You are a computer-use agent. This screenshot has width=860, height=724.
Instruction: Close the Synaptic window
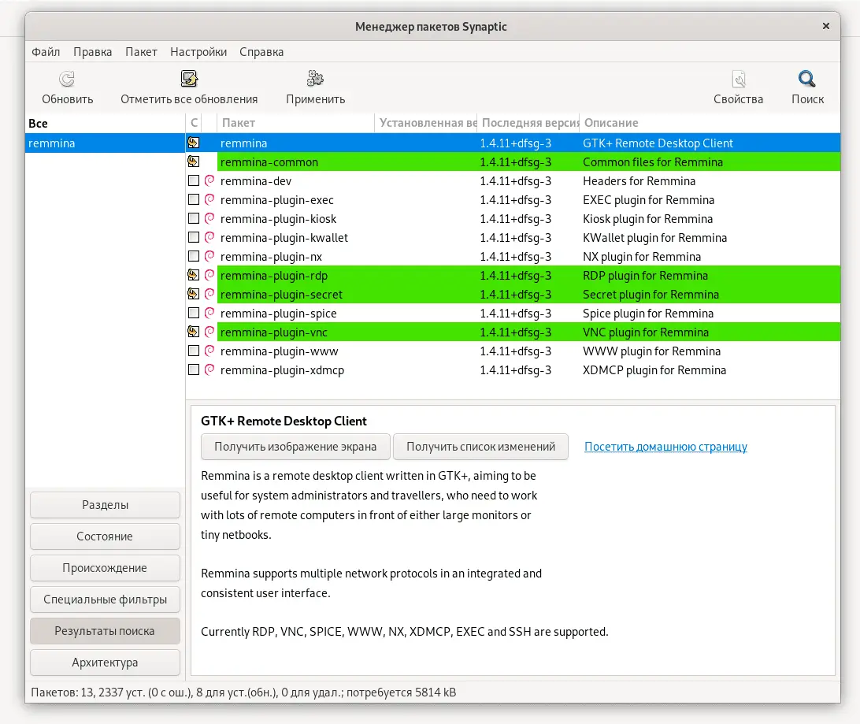pyautogui.click(x=826, y=26)
